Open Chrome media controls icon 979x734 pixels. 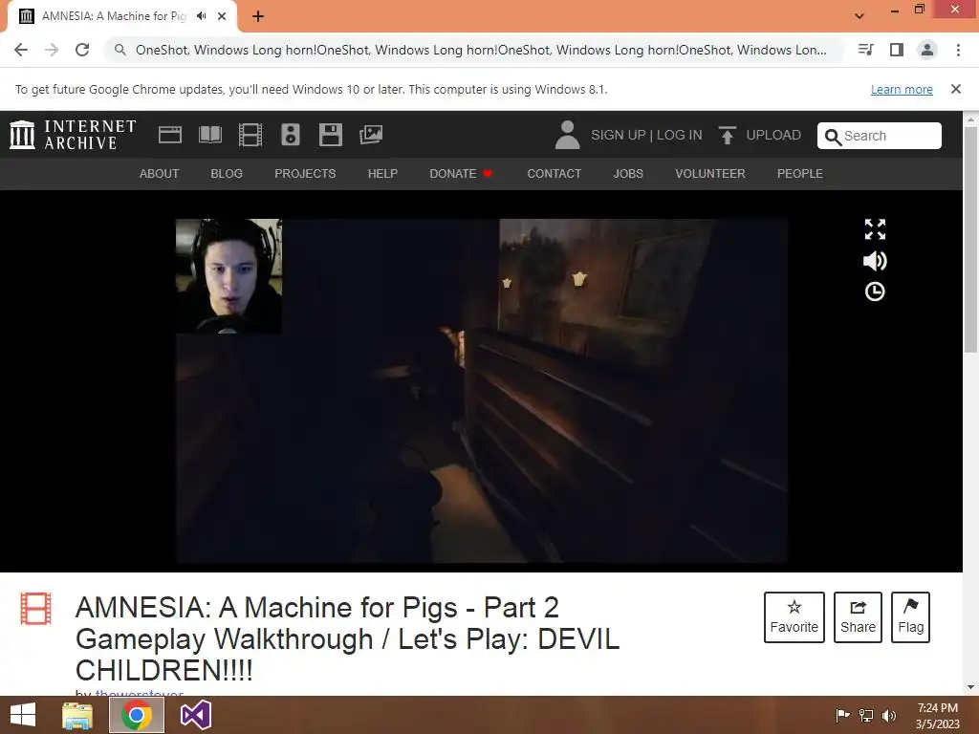point(866,50)
